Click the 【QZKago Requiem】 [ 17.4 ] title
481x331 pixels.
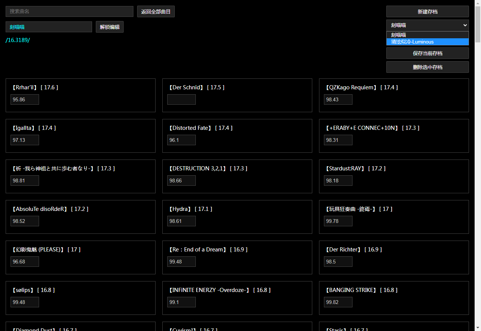click(x=361, y=87)
